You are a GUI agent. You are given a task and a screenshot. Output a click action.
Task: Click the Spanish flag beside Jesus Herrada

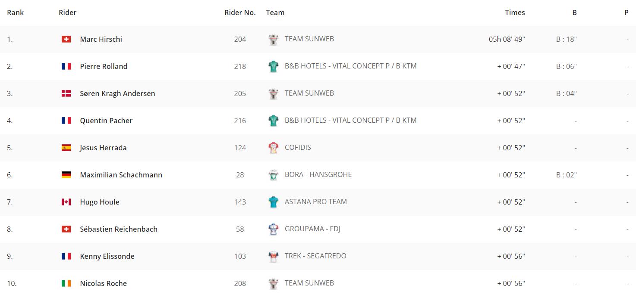66,148
